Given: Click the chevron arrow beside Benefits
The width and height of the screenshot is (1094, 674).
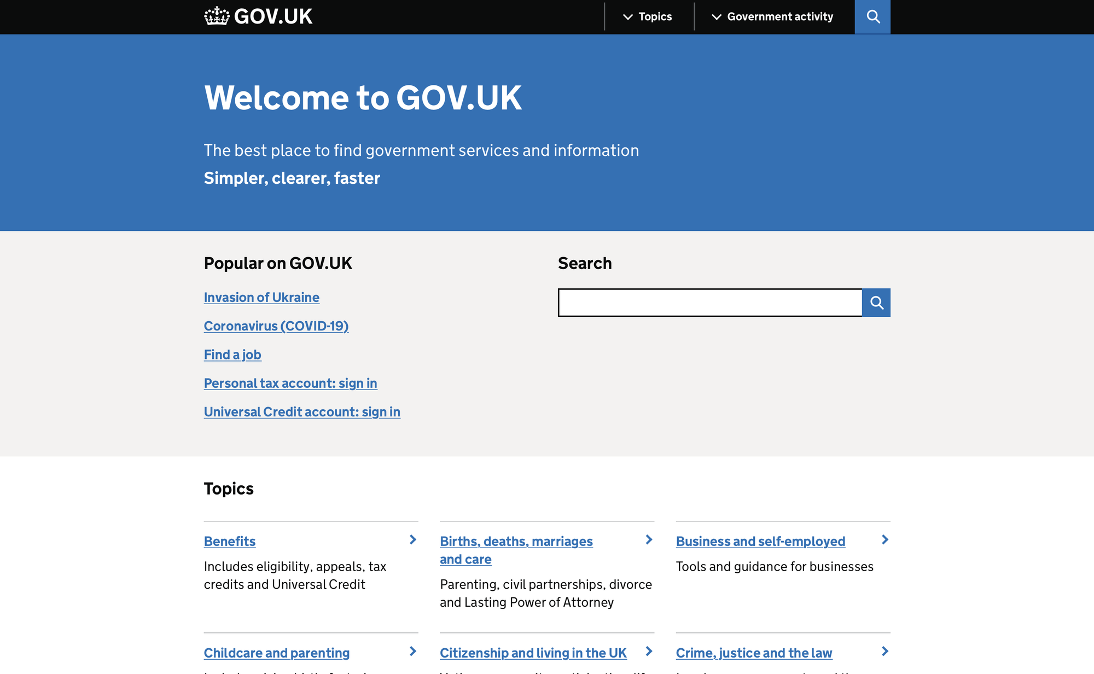Looking at the screenshot, I should pyautogui.click(x=413, y=540).
